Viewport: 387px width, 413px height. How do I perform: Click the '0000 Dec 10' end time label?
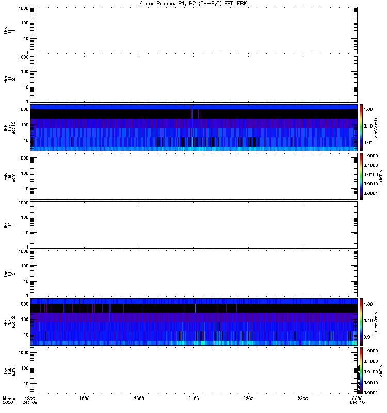[357, 401]
